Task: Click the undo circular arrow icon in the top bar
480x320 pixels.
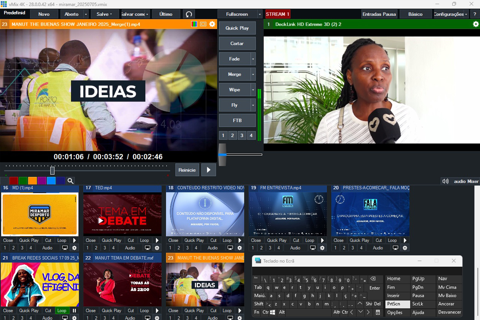Action: [x=189, y=14]
